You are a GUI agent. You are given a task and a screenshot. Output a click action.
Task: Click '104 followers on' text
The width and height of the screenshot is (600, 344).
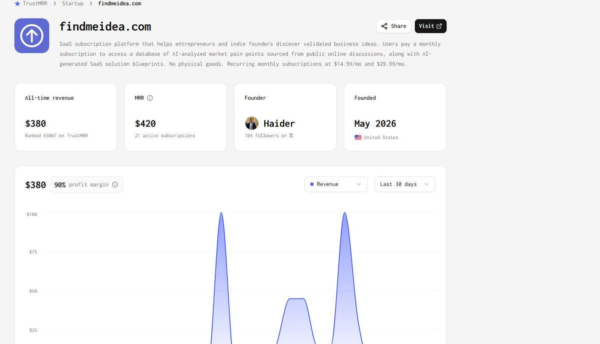(x=266, y=135)
